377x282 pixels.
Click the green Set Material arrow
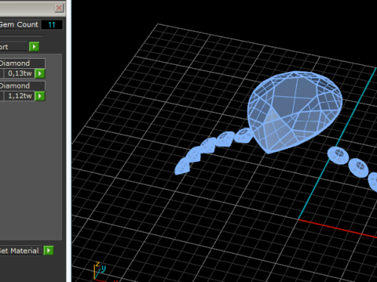(x=49, y=251)
